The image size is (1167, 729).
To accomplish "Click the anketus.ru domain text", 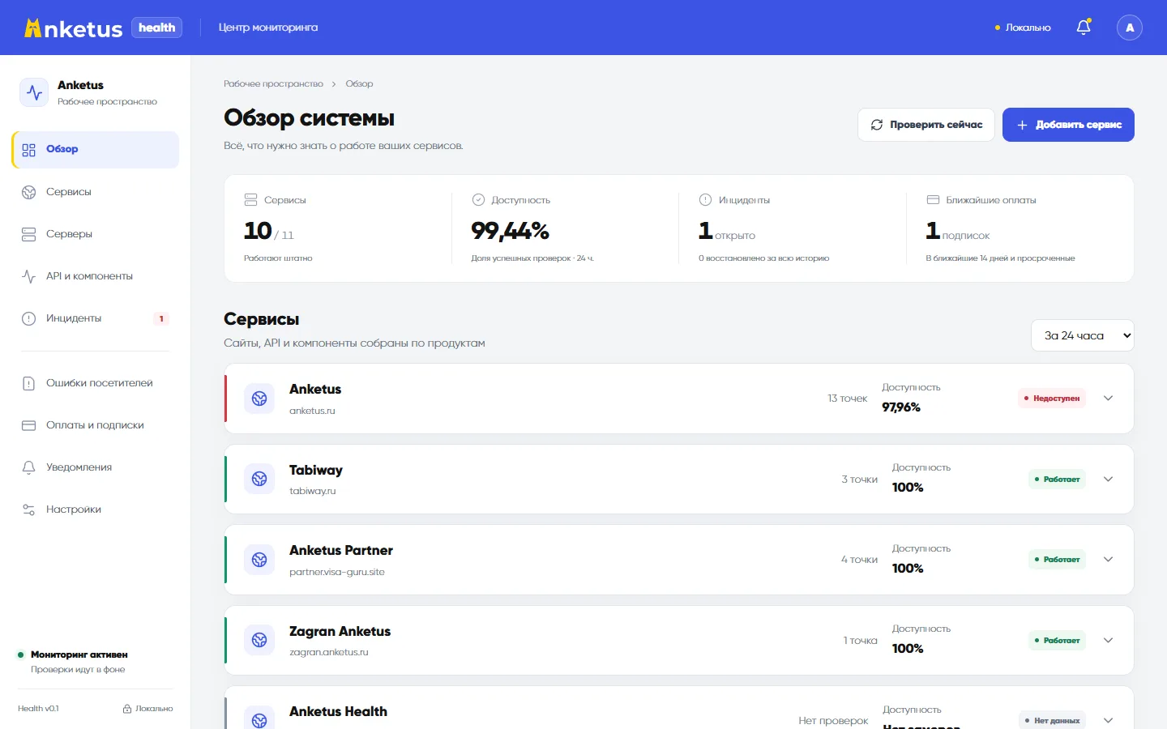I will pyautogui.click(x=312, y=411).
